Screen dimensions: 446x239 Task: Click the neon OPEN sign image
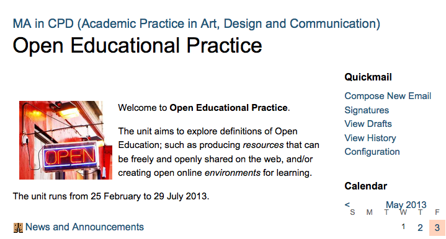click(x=66, y=140)
